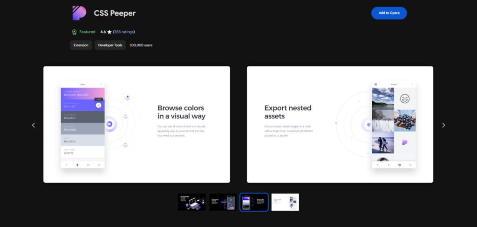Image resolution: width=477 pixels, height=227 pixels.
Task: Open the Developer Tools category chip
Action: 110,45
